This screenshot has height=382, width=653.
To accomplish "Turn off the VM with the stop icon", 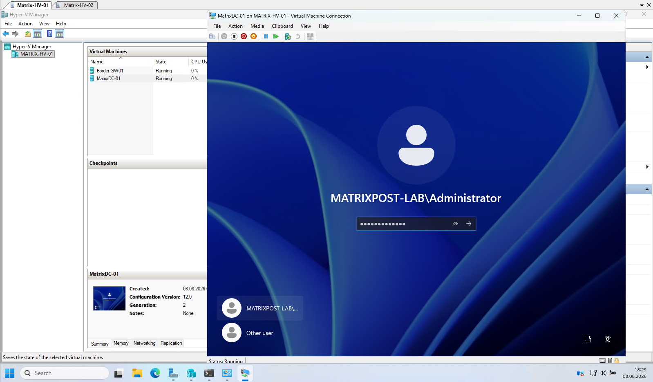I will pyautogui.click(x=234, y=36).
